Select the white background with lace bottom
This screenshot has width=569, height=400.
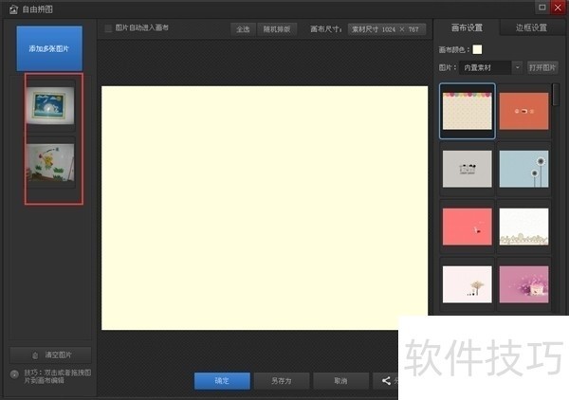pyautogui.click(x=524, y=227)
